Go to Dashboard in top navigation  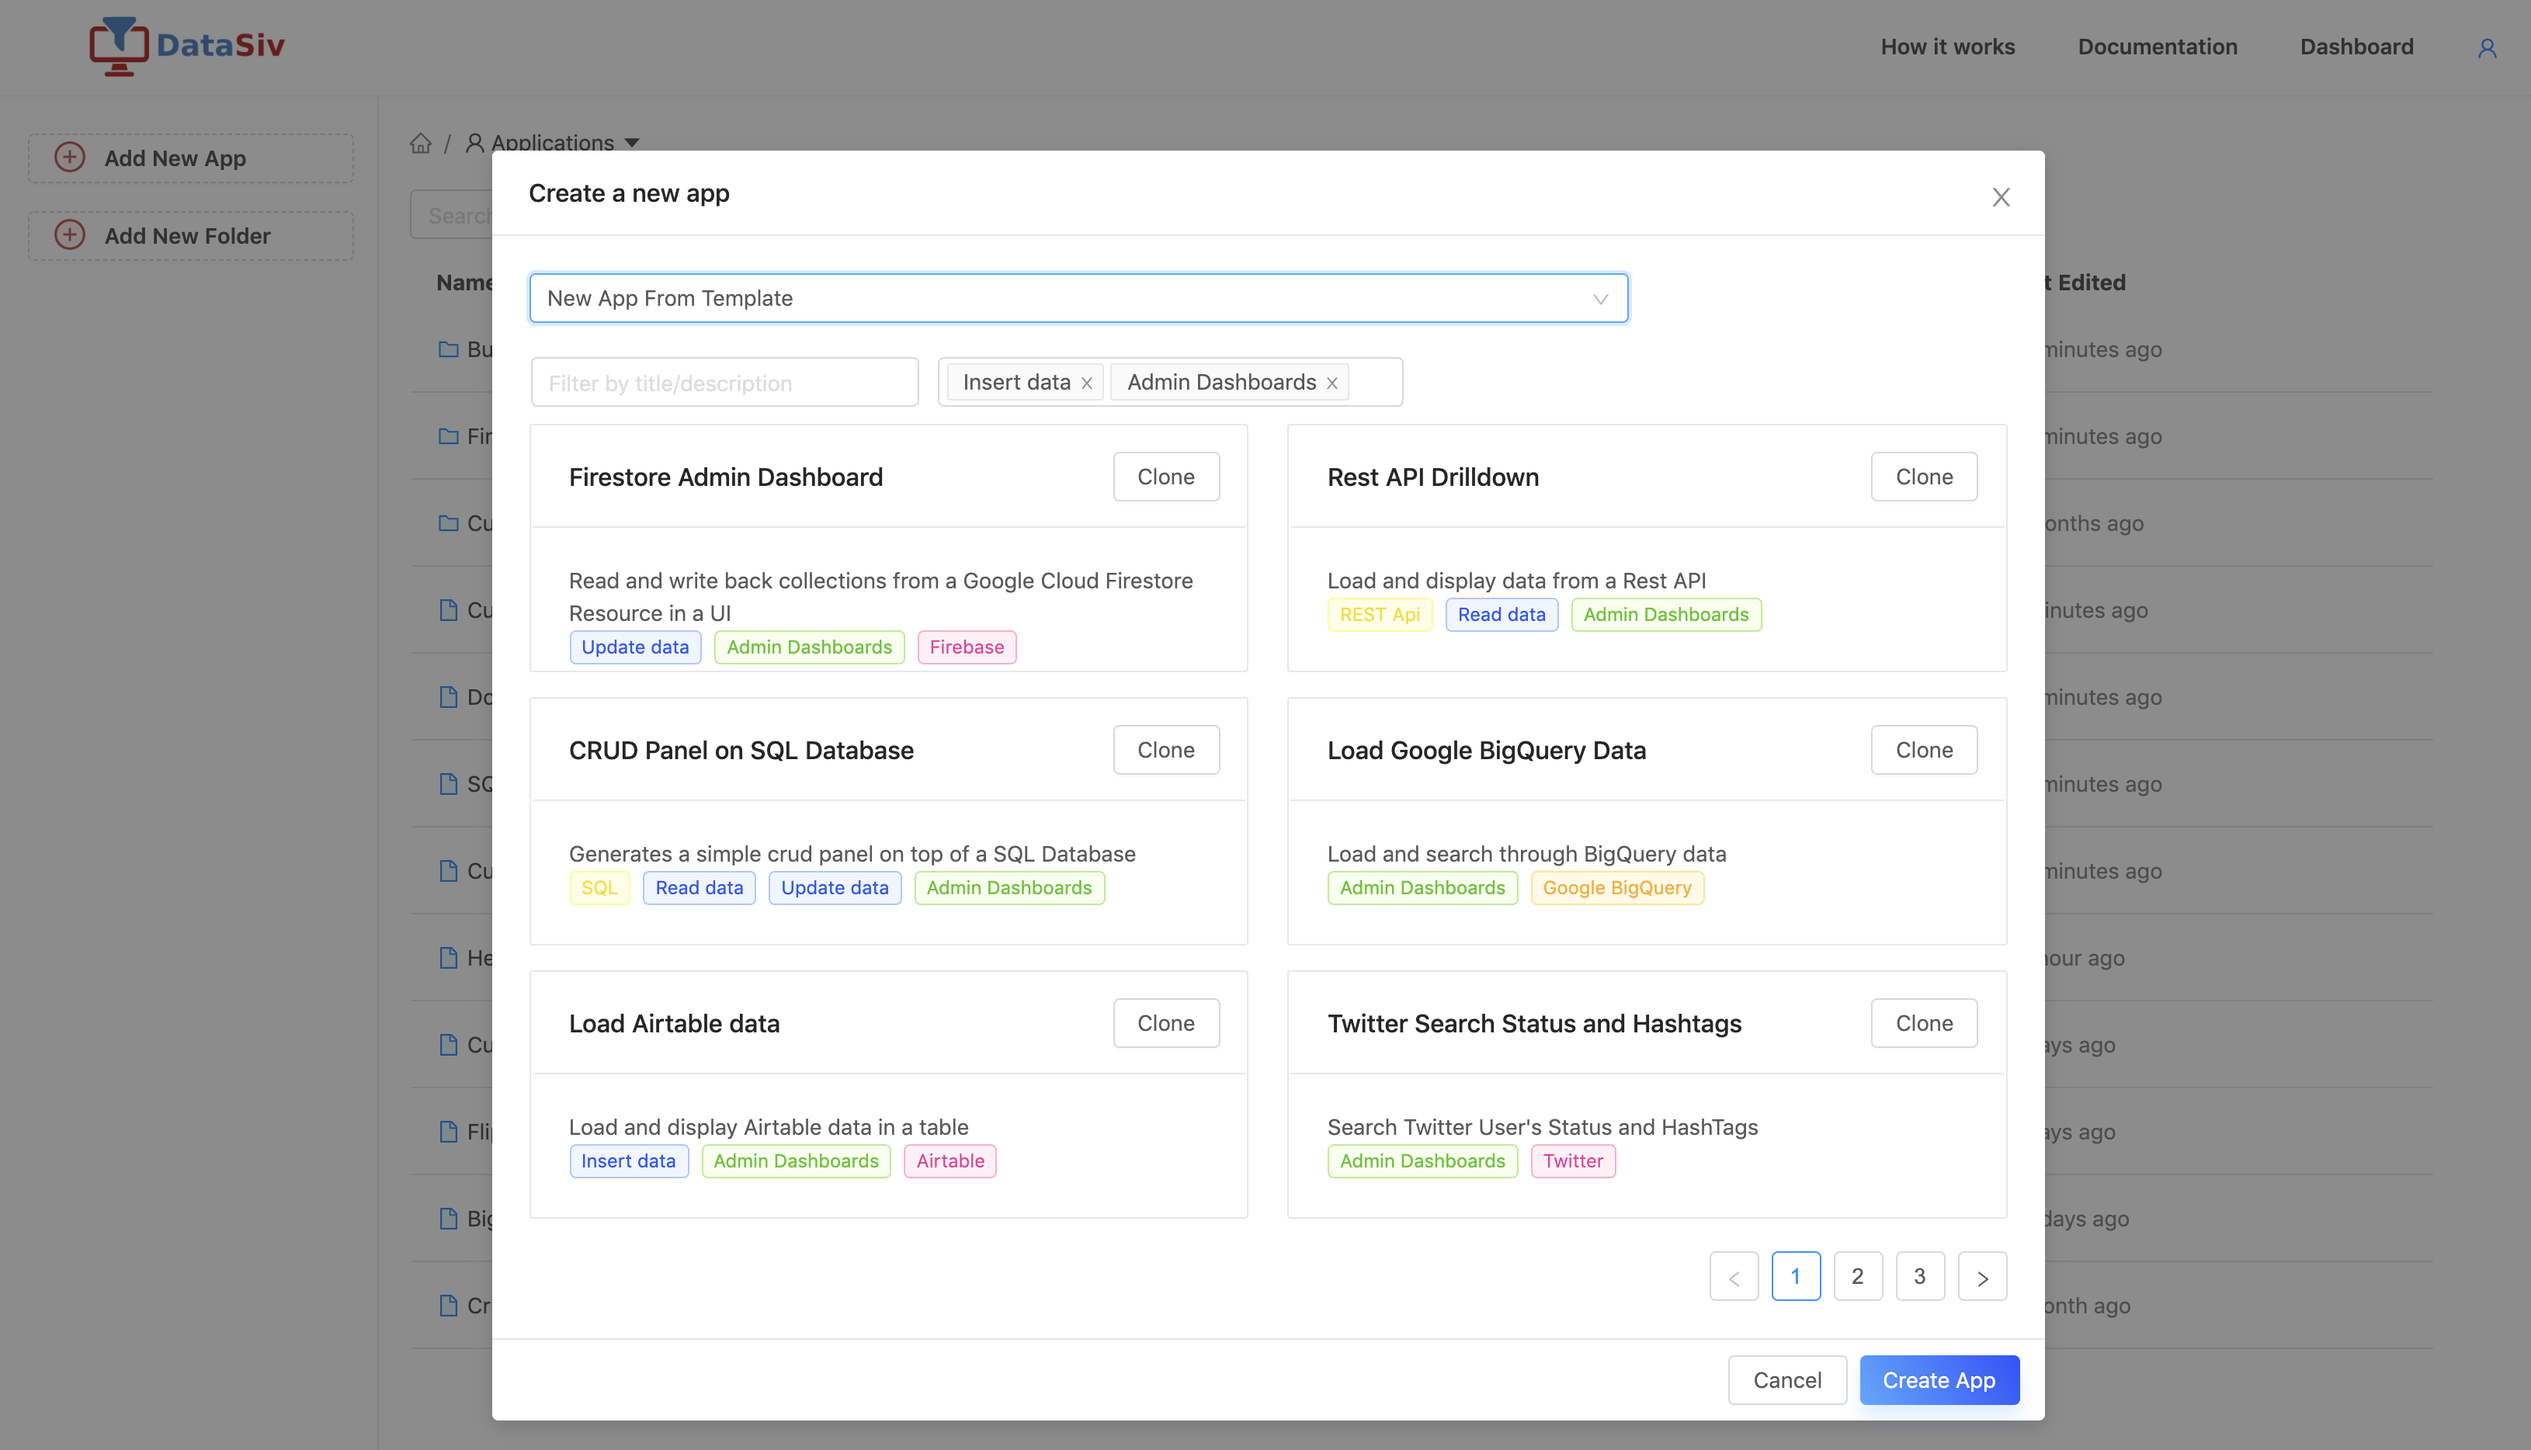[2356, 47]
